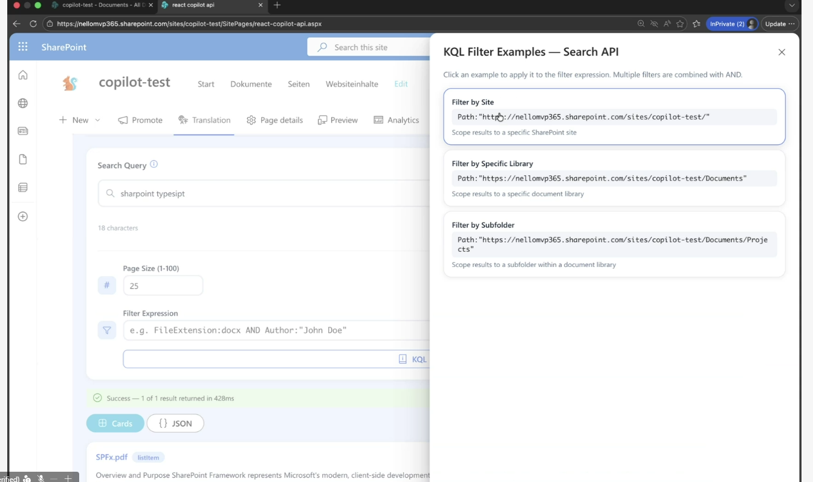Image resolution: width=813 pixels, height=482 pixels.
Task: Click the Home icon in left sidebar
Action: (x=23, y=75)
